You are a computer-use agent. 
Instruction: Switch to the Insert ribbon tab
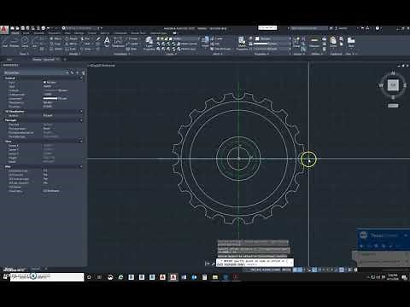coord(26,33)
